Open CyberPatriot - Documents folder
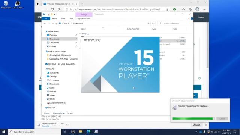The image size is (240, 135). 60,55
